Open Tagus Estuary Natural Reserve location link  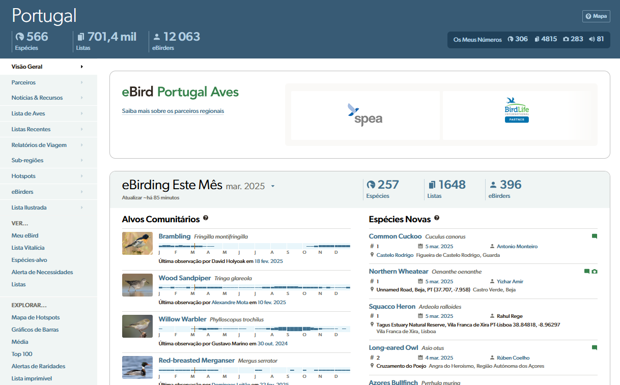[x=468, y=324]
